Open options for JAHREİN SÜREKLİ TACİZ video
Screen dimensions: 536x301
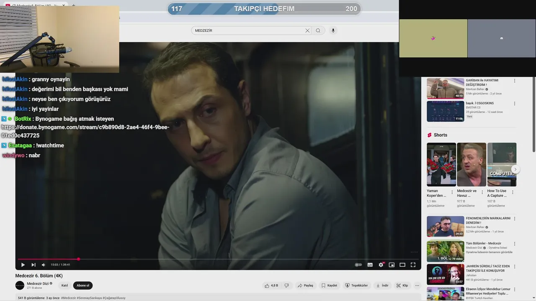pyautogui.click(x=515, y=267)
